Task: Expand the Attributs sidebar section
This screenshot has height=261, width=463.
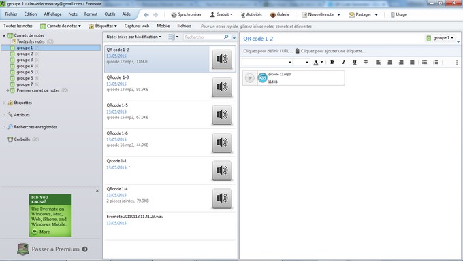Action: [4, 115]
